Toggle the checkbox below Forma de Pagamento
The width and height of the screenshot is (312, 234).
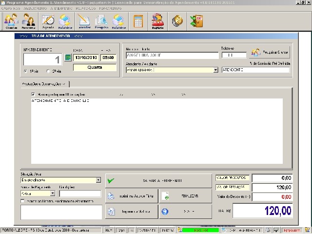pos(22,201)
